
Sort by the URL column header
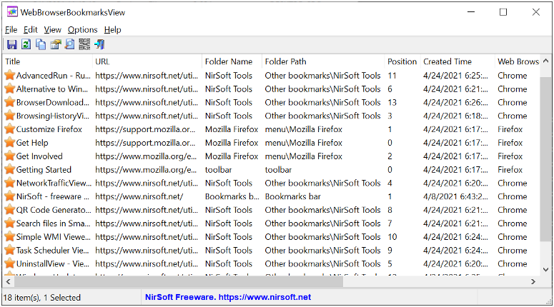(x=147, y=61)
